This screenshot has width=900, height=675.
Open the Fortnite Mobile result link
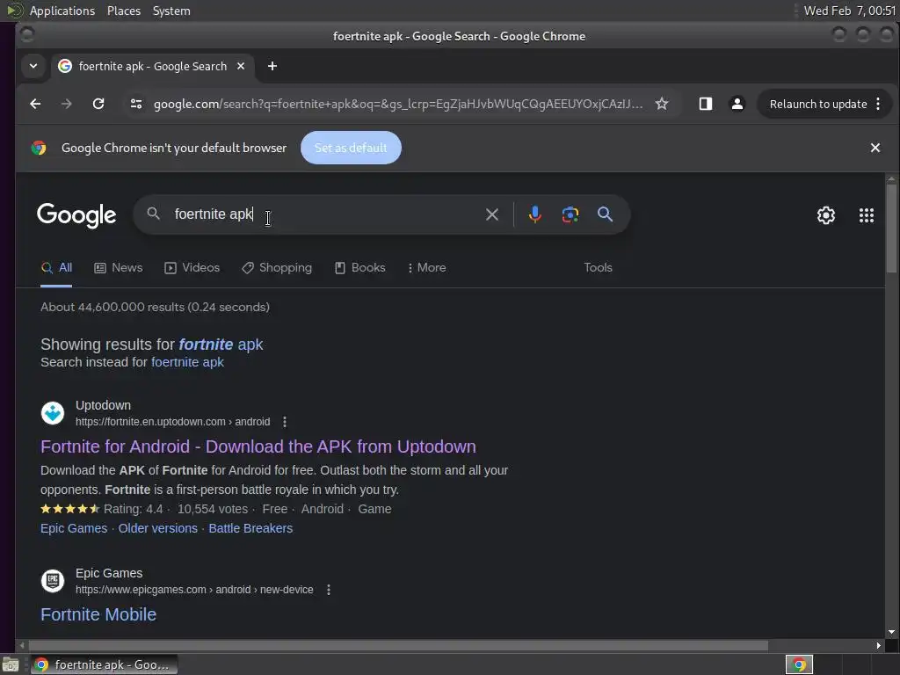(x=98, y=614)
